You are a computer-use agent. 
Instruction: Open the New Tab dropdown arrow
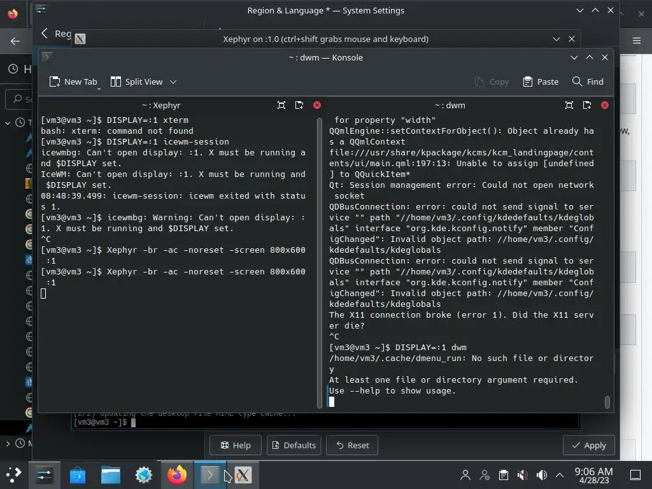pyautogui.click(x=99, y=88)
